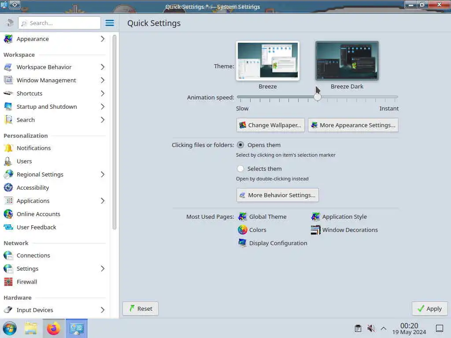
Task: Click More Appearance Settings button
Action: point(353,125)
